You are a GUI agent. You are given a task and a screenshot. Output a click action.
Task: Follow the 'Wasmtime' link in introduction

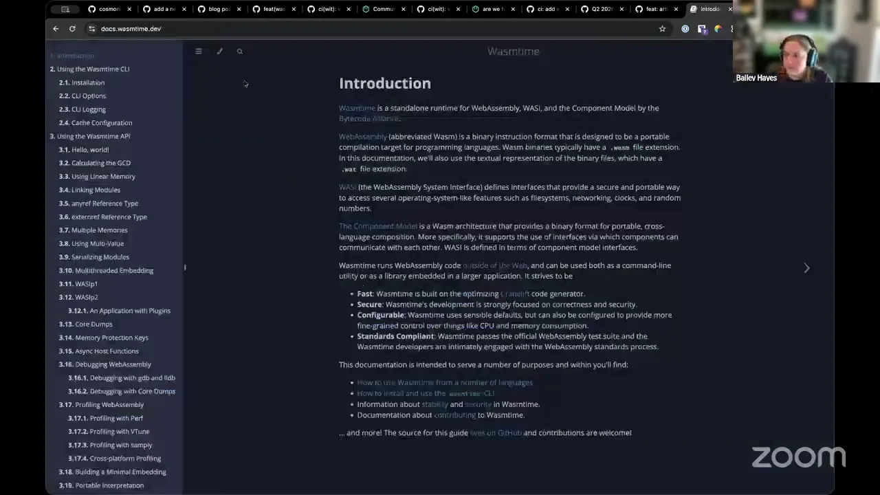[x=357, y=108]
